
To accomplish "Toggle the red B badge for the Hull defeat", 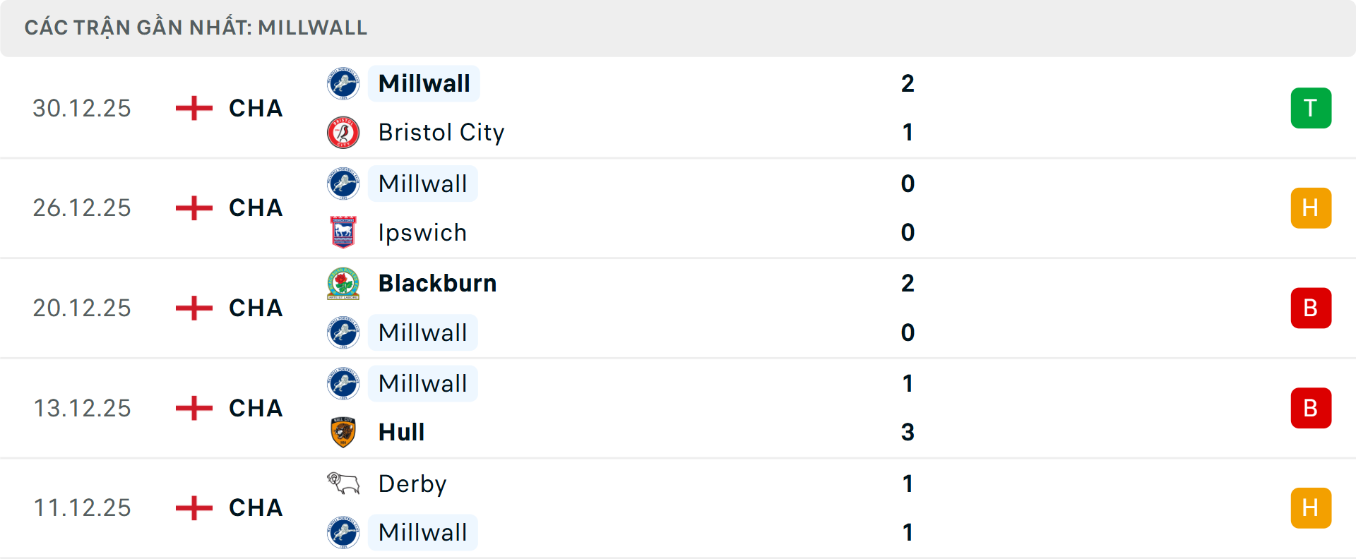I will point(1311,408).
